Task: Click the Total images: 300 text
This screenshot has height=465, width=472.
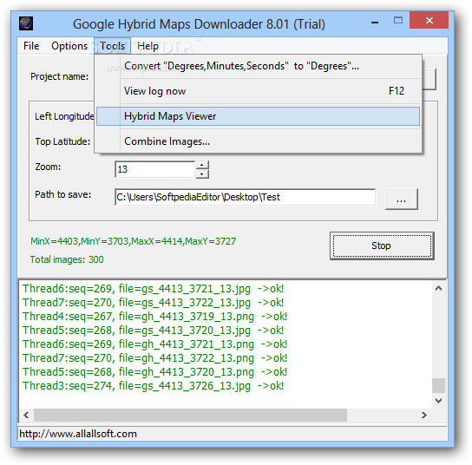Action: click(x=67, y=259)
